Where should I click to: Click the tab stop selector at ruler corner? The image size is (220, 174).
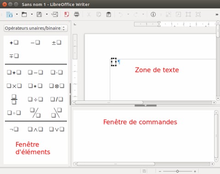(x=75, y=24)
